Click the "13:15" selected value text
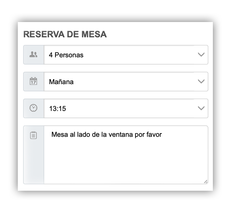 point(57,109)
